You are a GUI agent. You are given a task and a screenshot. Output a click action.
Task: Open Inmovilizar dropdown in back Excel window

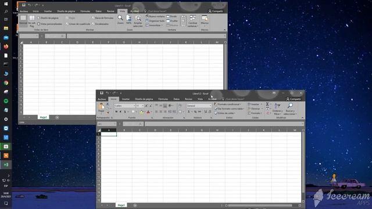[x=154, y=25]
